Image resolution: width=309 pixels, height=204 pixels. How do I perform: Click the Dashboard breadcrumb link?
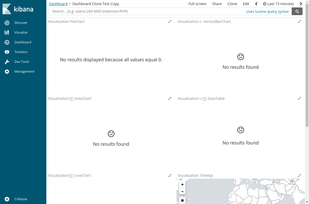[58, 4]
